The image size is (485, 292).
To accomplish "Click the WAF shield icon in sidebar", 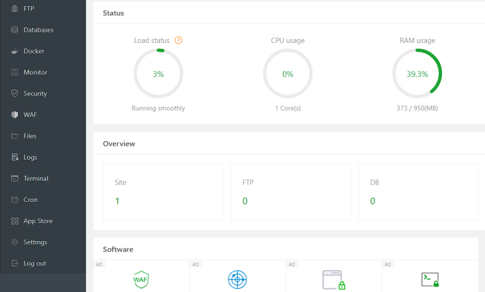I will coord(14,115).
